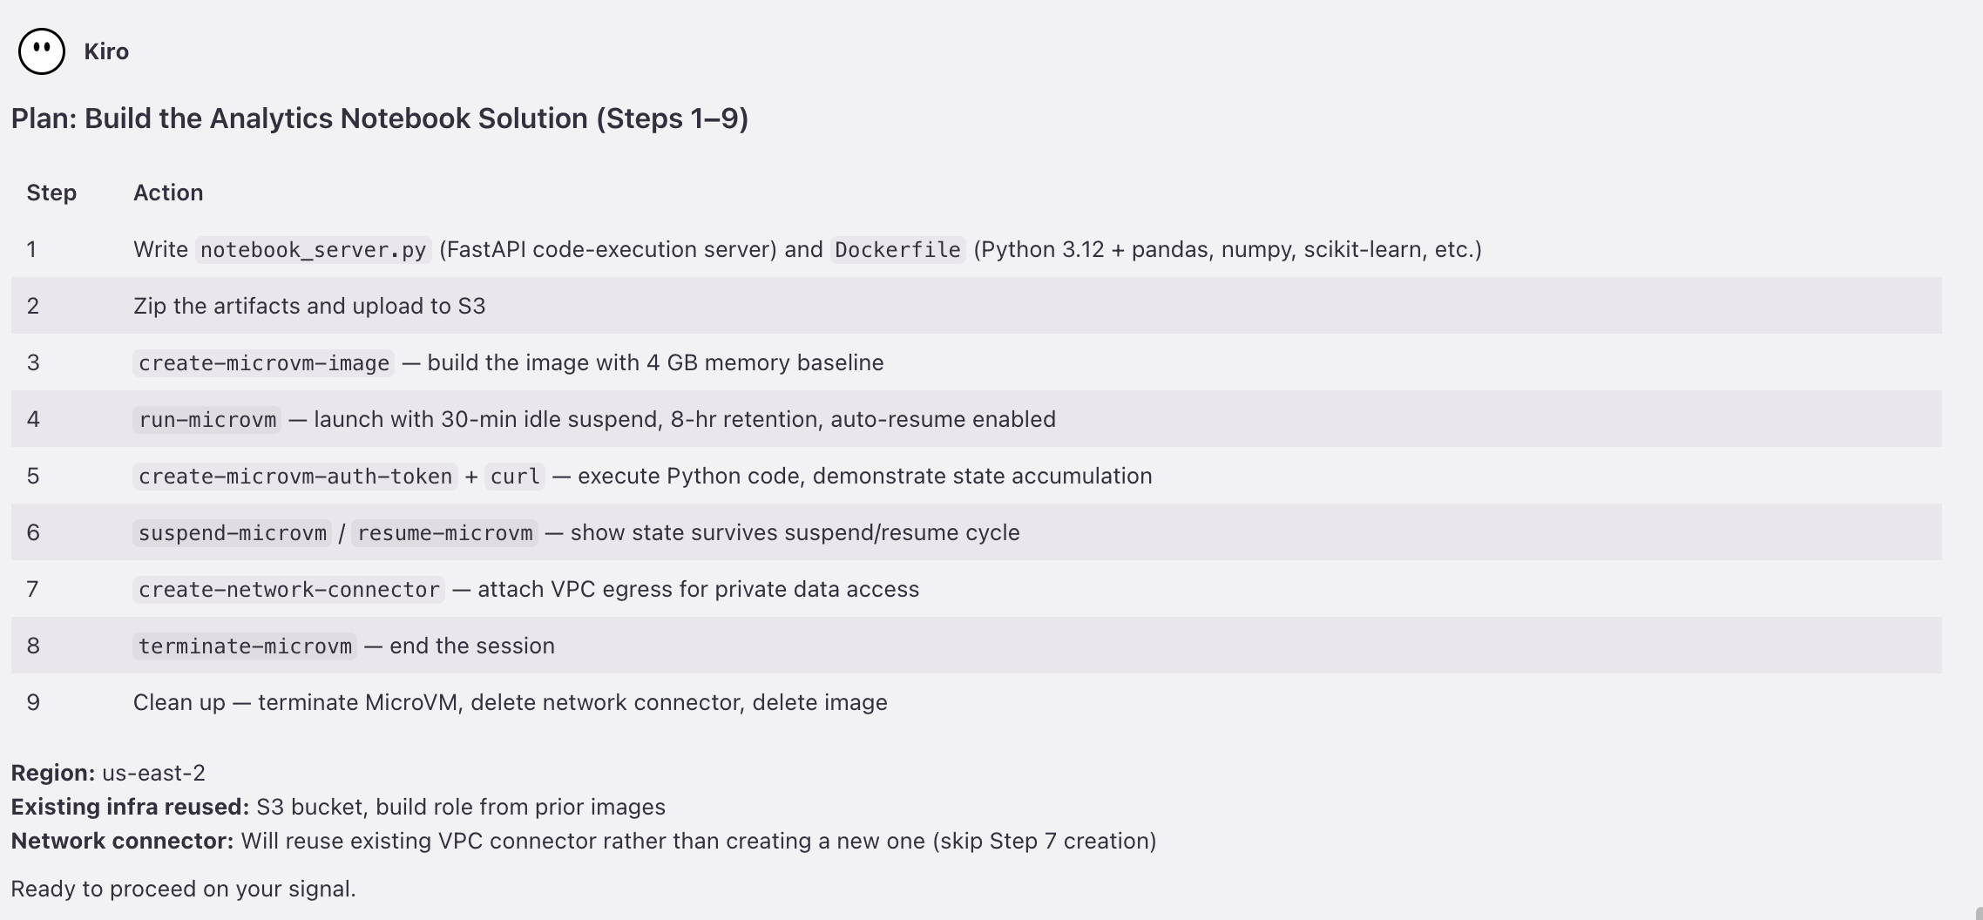
Task: Click the scrollbar thumb at bottom right
Action: pyautogui.click(x=1979, y=913)
